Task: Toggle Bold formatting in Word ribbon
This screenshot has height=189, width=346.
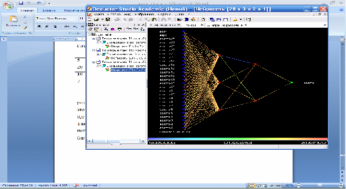Action: click(x=39, y=26)
